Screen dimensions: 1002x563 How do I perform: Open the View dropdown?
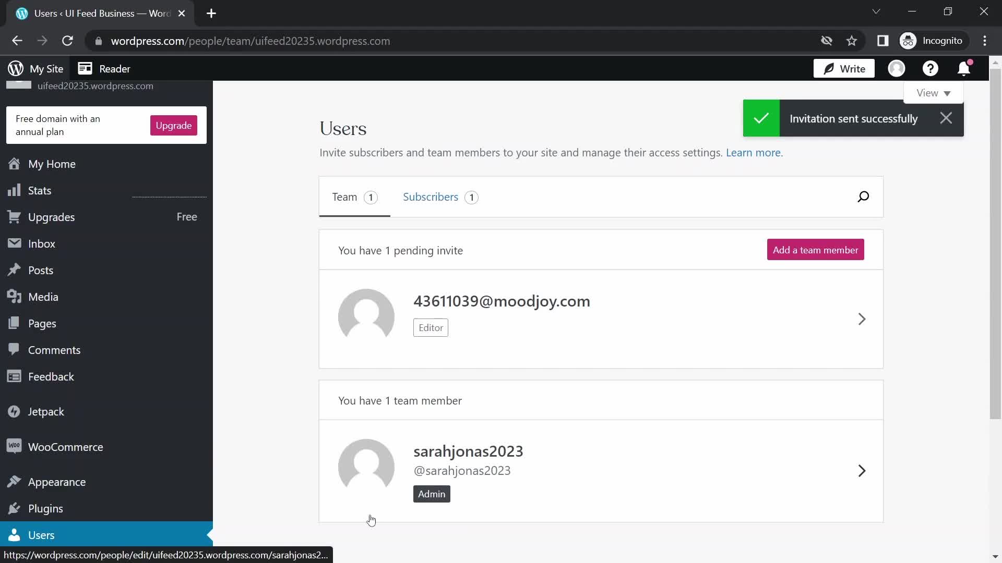(934, 92)
